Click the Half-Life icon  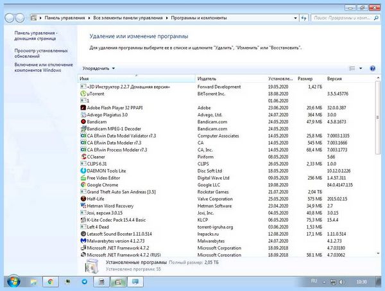83,198
